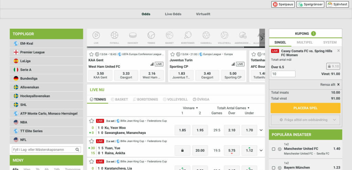Click locked odds for Yuan, Yue
Screen dimensions: 352x170
182,151
